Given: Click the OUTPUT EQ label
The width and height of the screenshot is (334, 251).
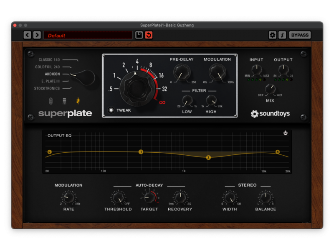Looking at the screenshot, I should point(59,136).
